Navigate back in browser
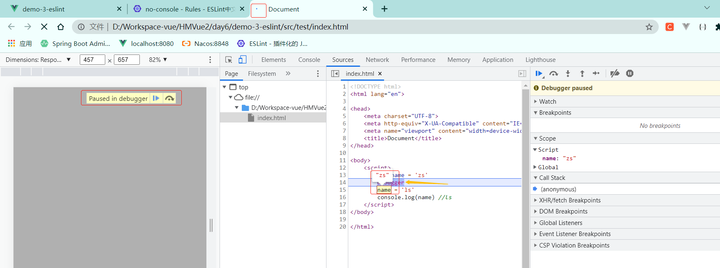The height and width of the screenshot is (268, 720). click(11, 27)
